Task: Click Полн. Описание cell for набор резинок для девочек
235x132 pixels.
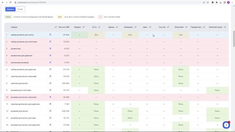Action: pyautogui.click(x=181, y=69)
